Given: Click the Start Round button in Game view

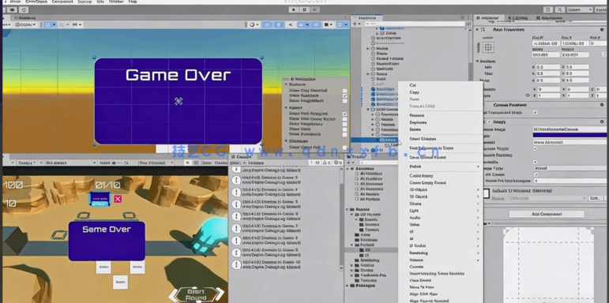Looking at the screenshot, I should click(x=196, y=295).
